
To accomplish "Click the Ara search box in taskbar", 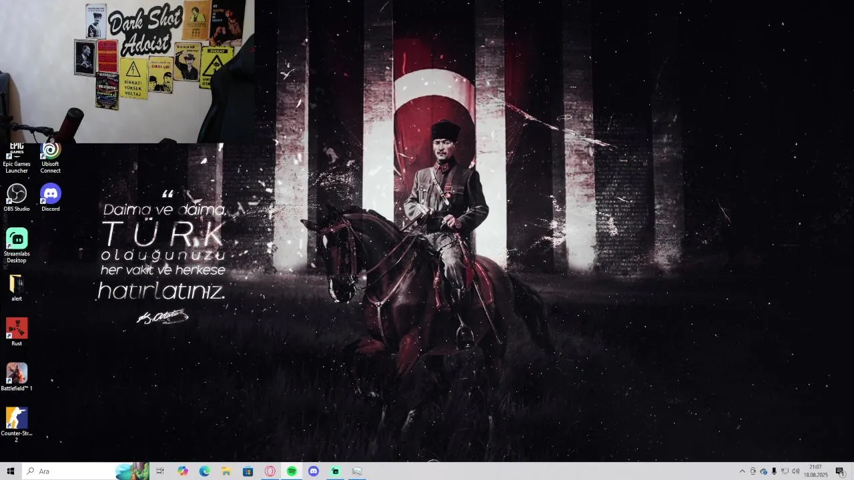I will (85, 471).
